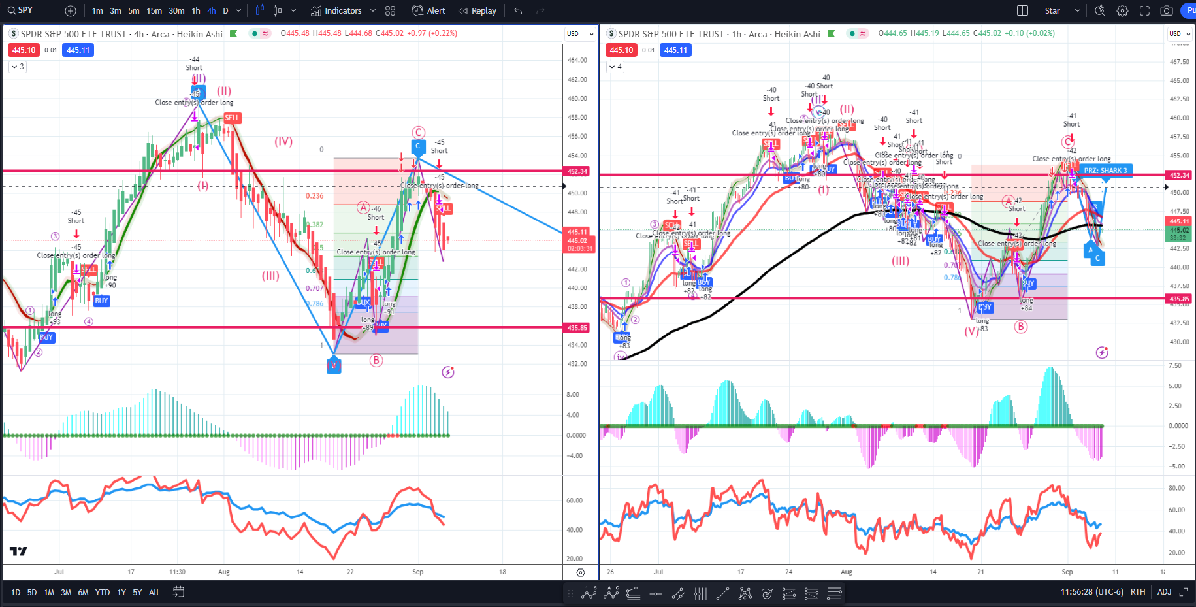The image size is (1196, 607).
Task: Set date range to 5D
Action: pos(32,593)
